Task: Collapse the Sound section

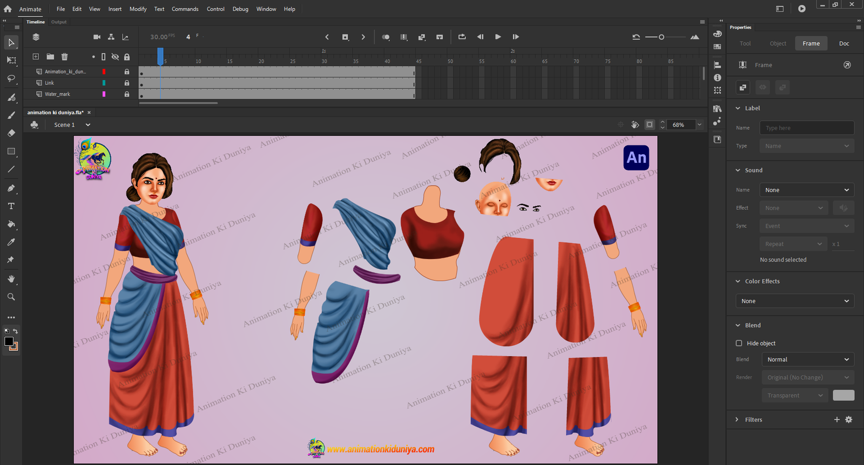Action: (738, 170)
